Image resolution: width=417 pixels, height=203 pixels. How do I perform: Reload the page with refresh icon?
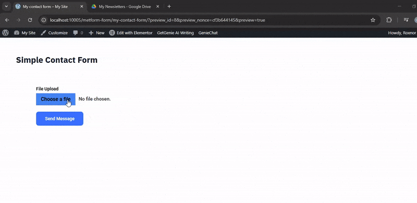(30, 20)
